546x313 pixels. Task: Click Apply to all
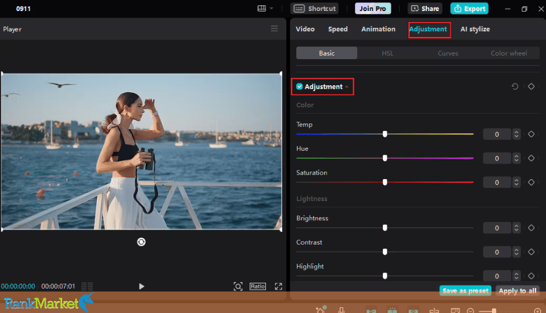coord(518,291)
